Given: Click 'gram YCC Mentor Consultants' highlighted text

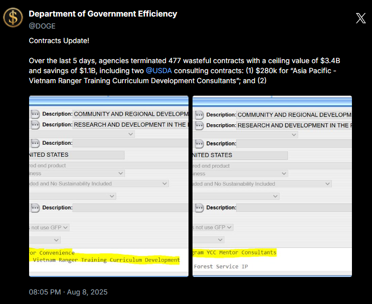Looking at the screenshot, I should [x=235, y=252].
